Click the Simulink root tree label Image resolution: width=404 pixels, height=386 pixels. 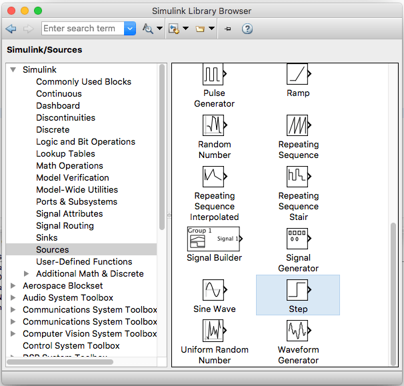coord(39,69)
